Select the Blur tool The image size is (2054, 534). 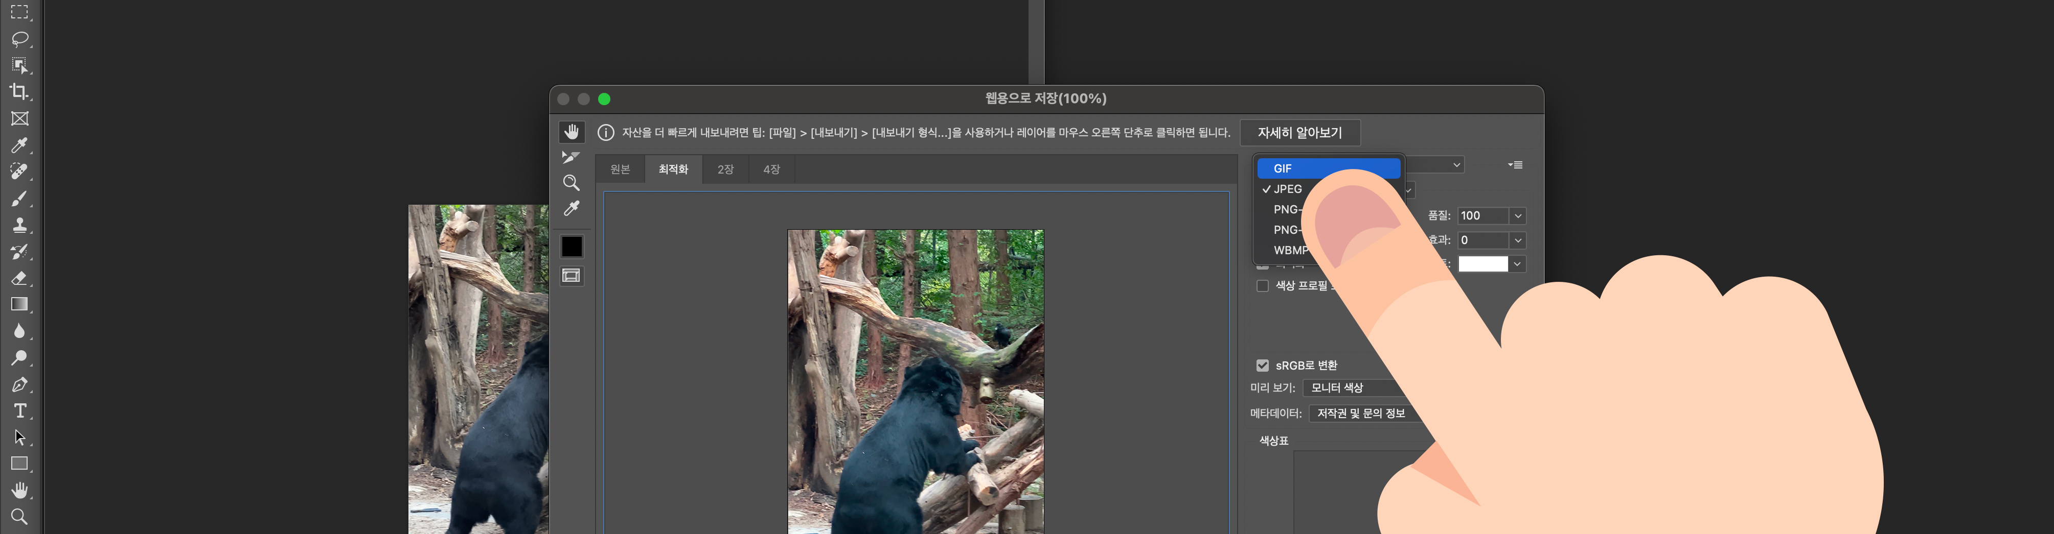tap(19, 331)
